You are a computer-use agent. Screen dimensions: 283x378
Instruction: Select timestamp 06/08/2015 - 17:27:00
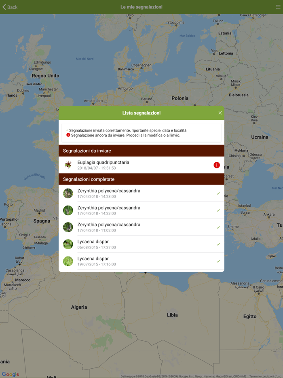click(x=97, y=247)
